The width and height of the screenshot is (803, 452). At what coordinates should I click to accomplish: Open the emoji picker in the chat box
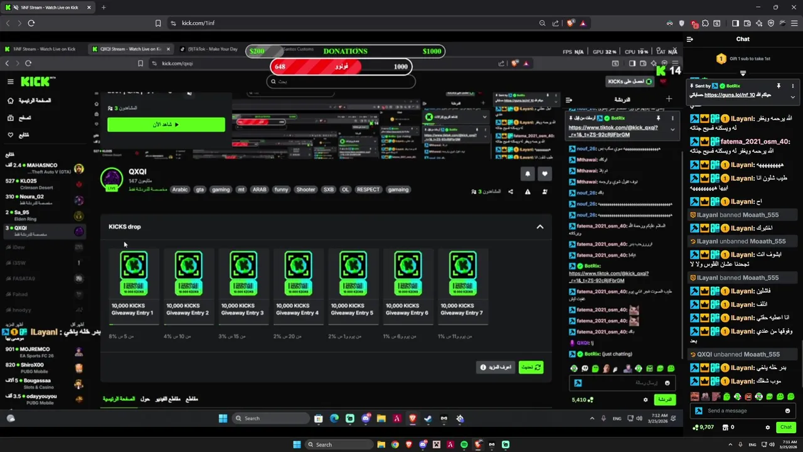point(787,411)
